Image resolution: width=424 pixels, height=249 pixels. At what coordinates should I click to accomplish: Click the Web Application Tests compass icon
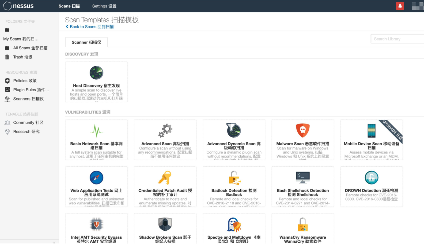[96, 178]
